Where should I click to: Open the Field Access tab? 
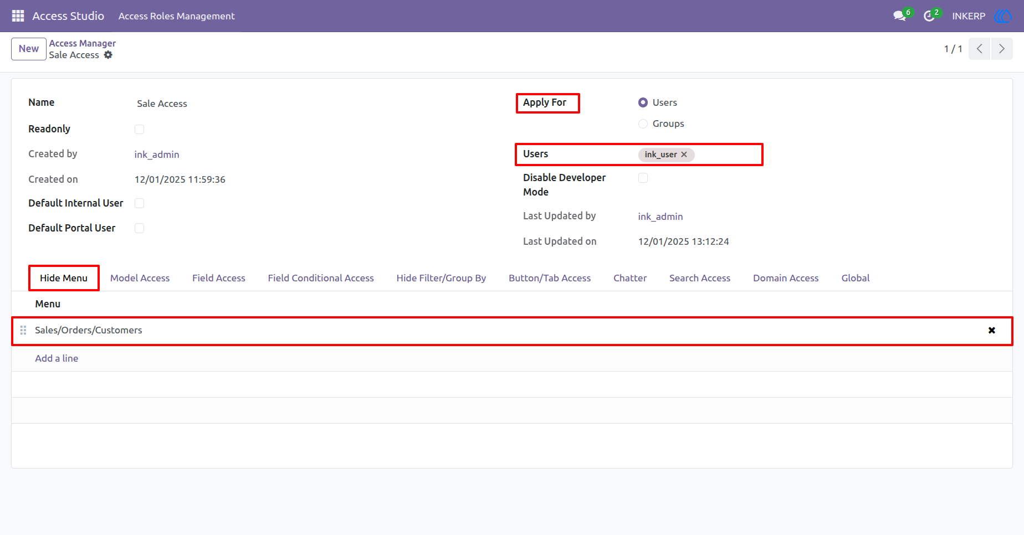point(219,278)
